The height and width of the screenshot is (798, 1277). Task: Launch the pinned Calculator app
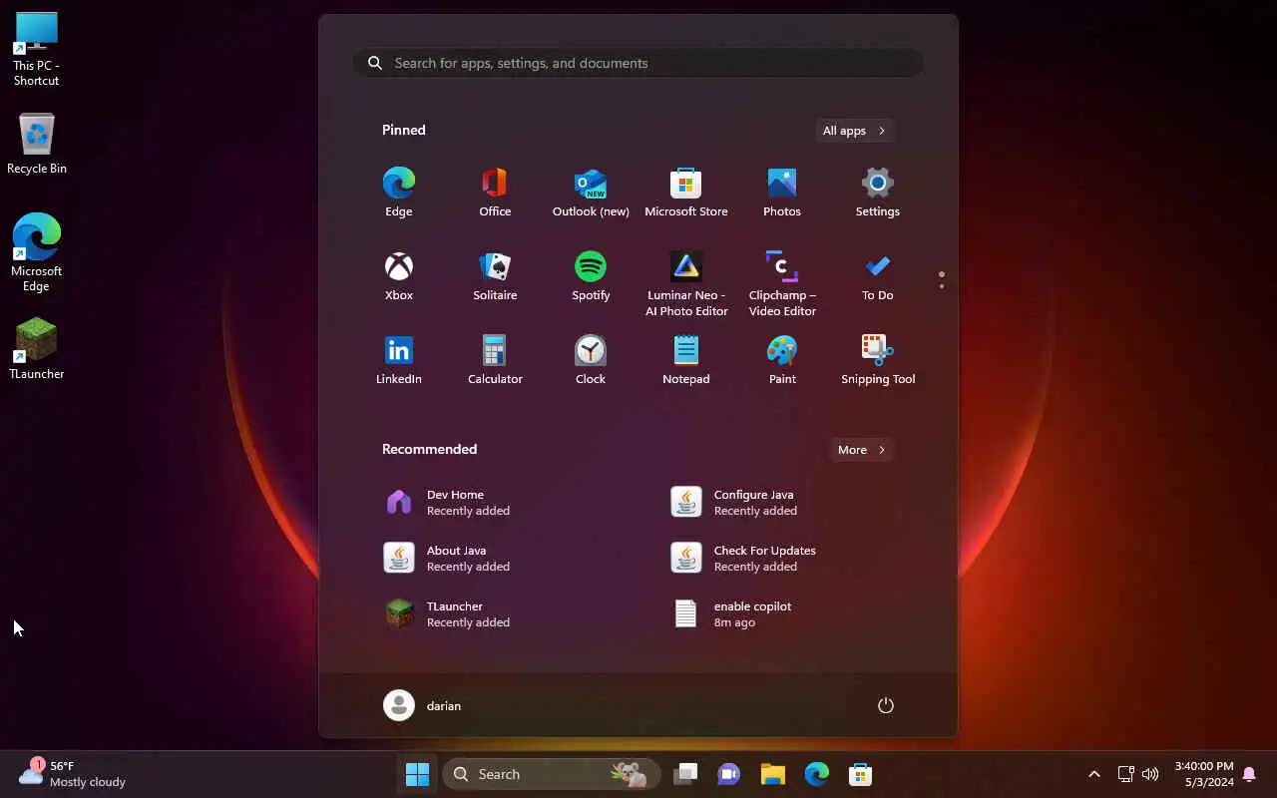[x=495, y=359]
